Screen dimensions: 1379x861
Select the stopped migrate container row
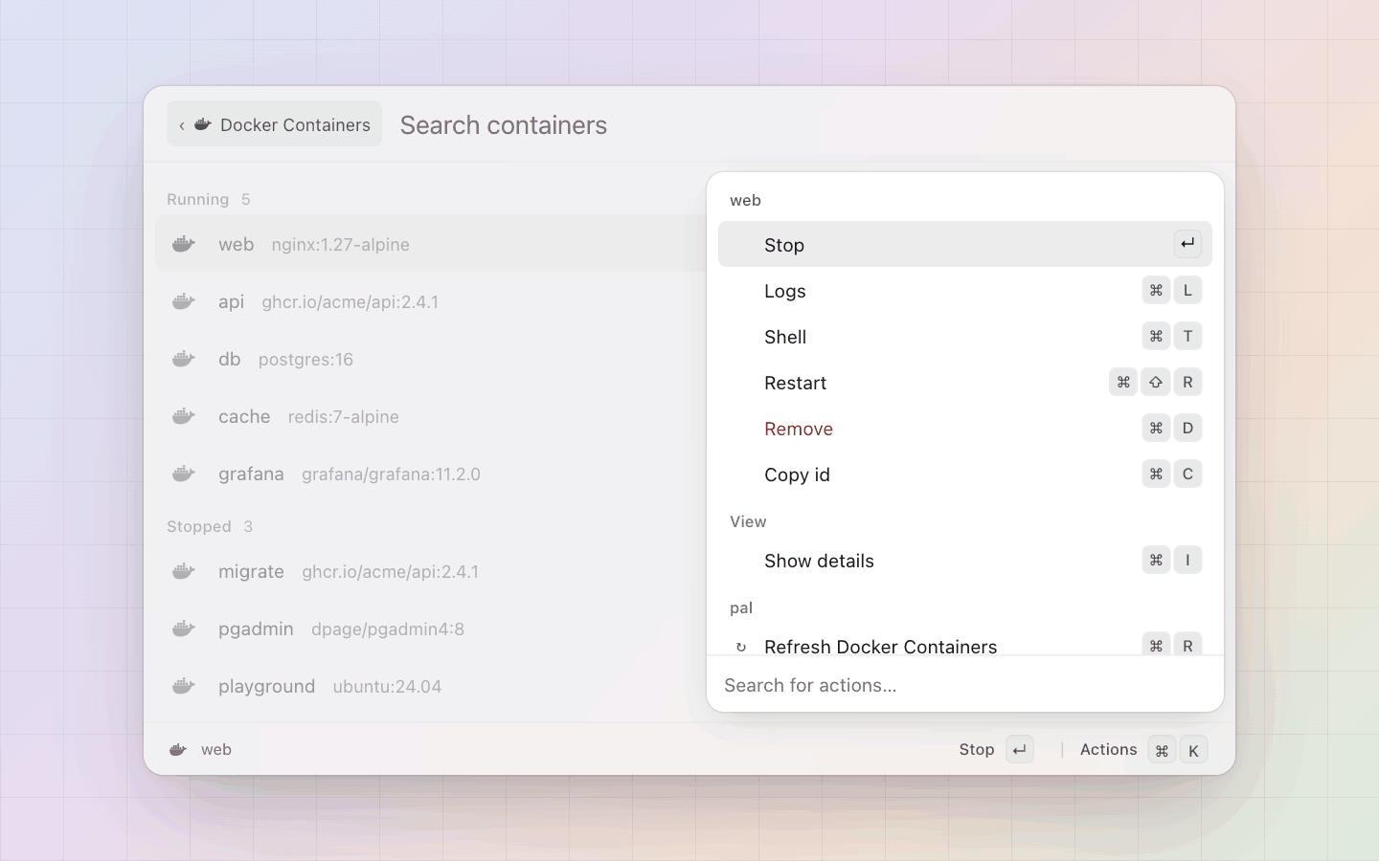[431, 572]
